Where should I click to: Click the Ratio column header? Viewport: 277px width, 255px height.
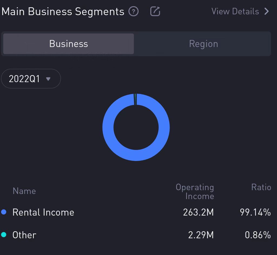point(261,187)
